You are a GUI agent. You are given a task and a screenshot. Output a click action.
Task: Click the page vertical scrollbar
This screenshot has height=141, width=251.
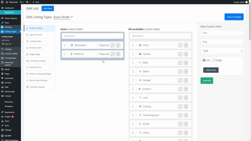tap(250, 21)
